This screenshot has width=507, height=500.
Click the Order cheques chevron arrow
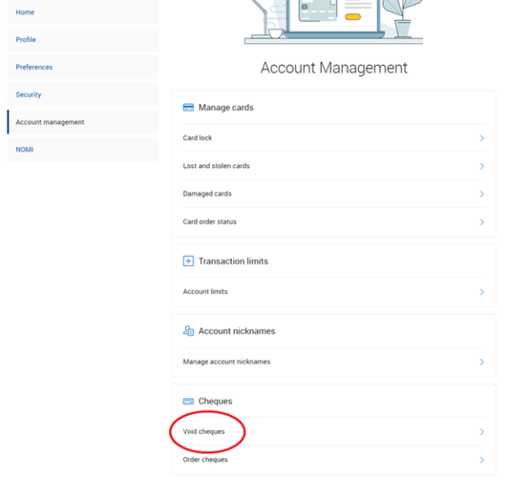[x=482, y=460]
